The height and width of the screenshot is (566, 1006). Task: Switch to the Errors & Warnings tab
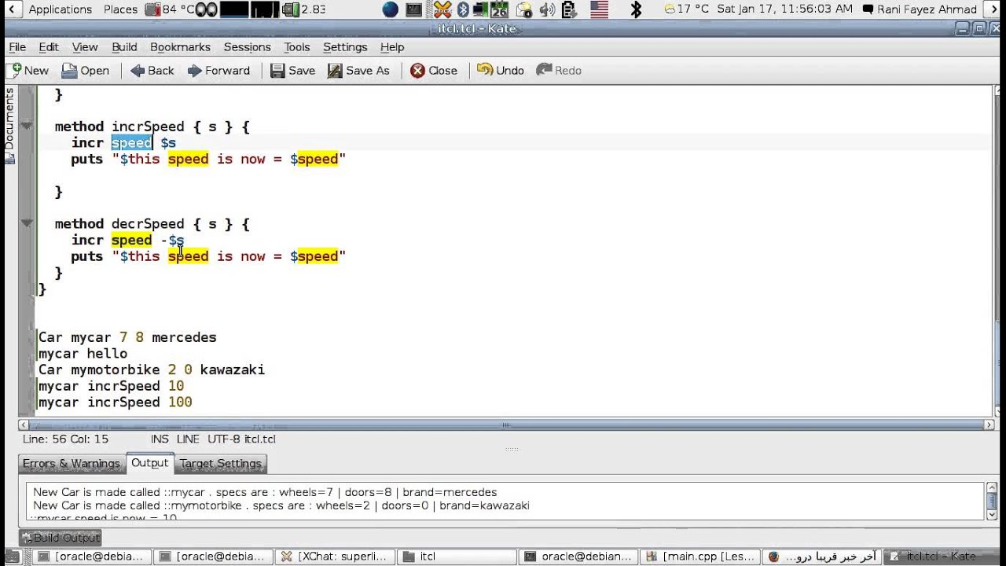click(72, 464)
